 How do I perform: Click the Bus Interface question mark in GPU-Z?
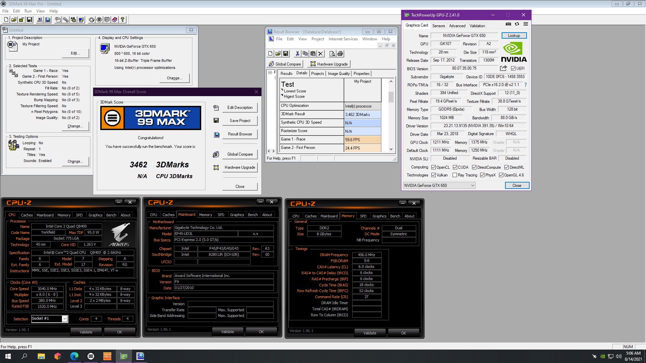[x=526, y=85]
